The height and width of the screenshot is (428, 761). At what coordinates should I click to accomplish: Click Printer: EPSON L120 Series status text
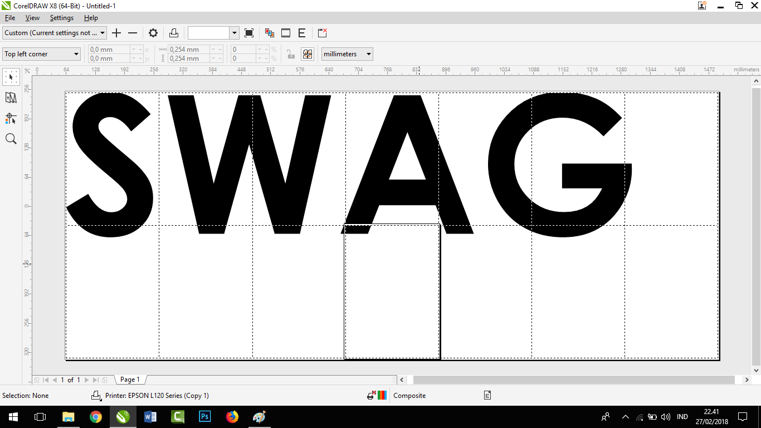click(157, 396)
